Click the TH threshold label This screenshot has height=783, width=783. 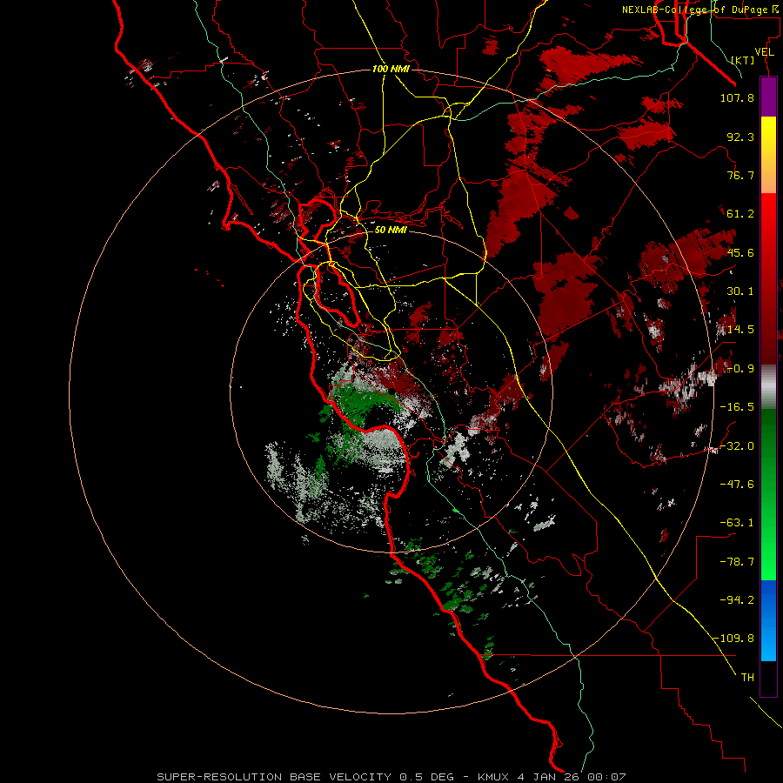point(747,678)
